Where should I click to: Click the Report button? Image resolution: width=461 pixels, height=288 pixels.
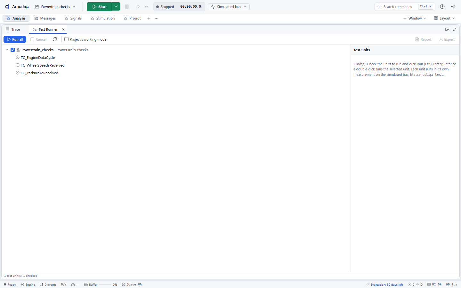423,39
